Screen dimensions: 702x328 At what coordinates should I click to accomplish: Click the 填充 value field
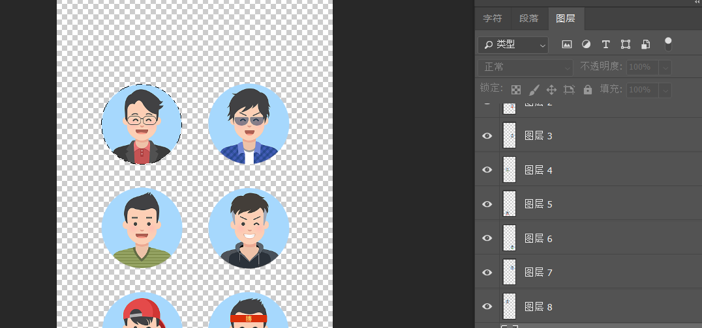tap(643, 90)
